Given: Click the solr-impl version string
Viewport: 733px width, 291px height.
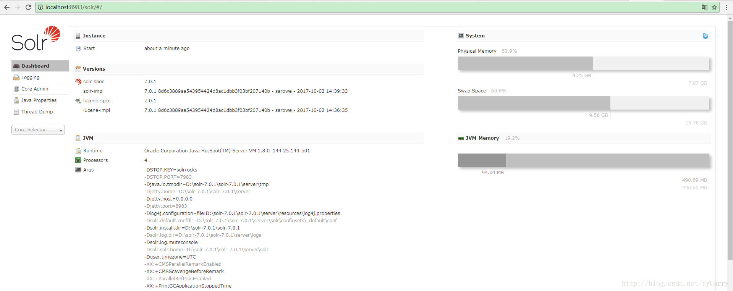Looking at the screenshot, I should pos(246,91).
